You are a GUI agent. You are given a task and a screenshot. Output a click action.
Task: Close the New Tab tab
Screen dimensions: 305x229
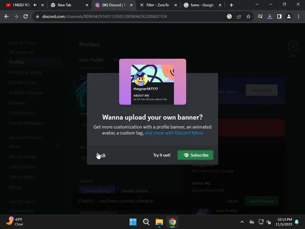(87, 5)
